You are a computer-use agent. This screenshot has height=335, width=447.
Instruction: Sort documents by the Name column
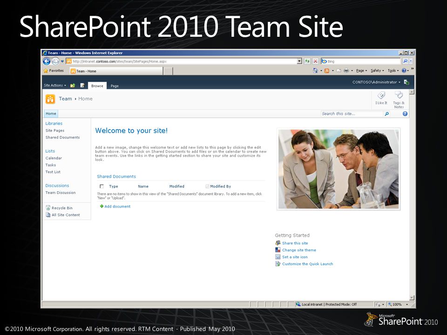point(143,186)
